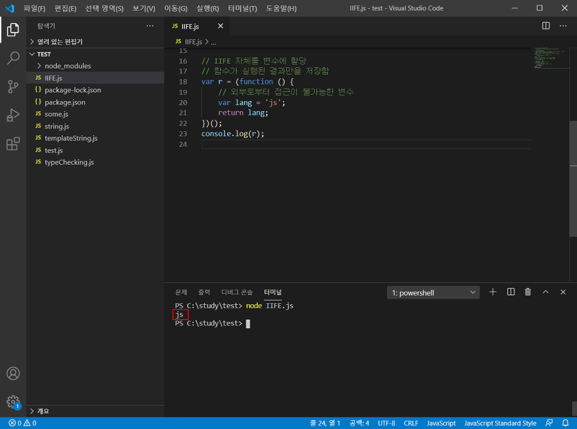The image size is (577, 429).
Task: Open the Manage gear icon
Action: [x=13, y=402]
